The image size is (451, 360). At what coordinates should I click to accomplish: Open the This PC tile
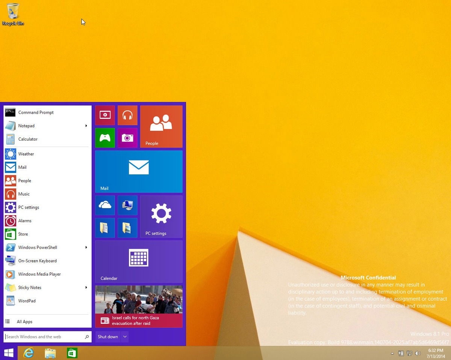(127, 205)
